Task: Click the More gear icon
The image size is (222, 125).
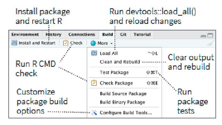Action: pyautogui.click(x=93, y=43)
